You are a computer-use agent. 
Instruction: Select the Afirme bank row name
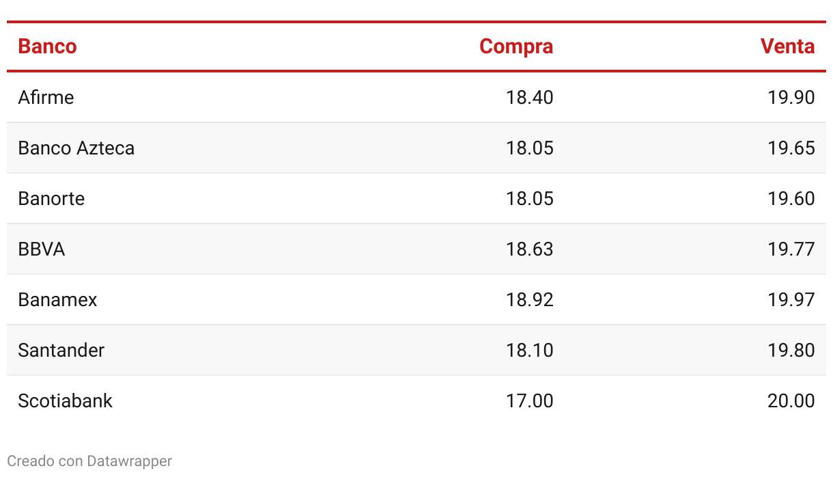46,97
